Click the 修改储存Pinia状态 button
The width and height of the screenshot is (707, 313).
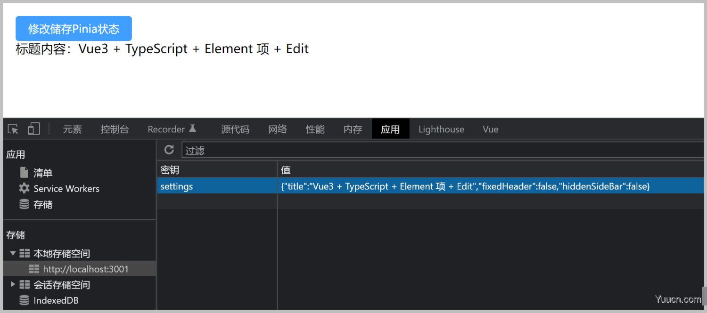click(74, 28)
